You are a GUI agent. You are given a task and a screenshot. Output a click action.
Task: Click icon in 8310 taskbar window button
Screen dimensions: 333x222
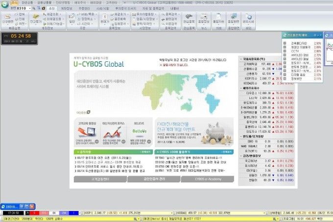[x=3, y=206]
